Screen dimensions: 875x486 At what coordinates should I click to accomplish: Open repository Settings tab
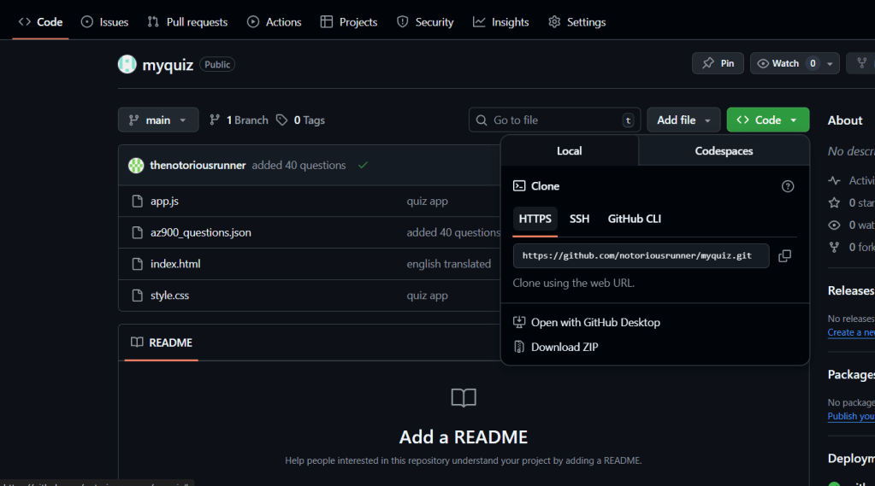coord(577,21)
